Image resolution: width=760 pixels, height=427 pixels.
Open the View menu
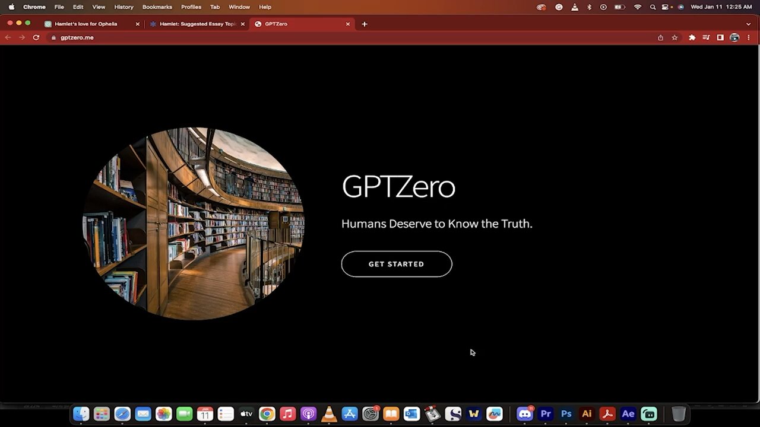(99, 7)
